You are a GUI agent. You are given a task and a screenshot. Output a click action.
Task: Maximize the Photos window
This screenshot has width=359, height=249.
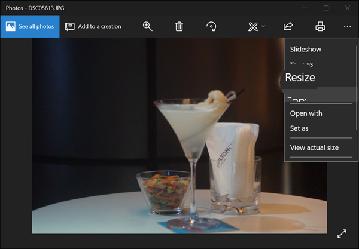326,8
